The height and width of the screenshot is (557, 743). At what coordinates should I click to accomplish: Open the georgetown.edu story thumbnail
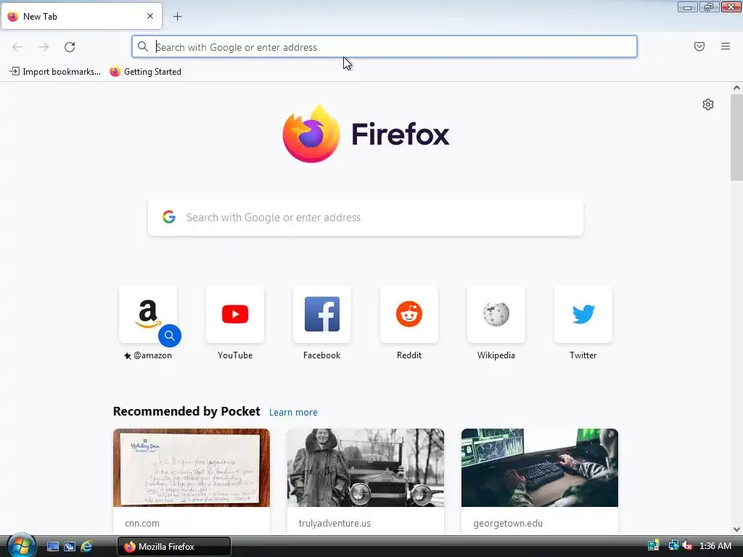(540, 468)
